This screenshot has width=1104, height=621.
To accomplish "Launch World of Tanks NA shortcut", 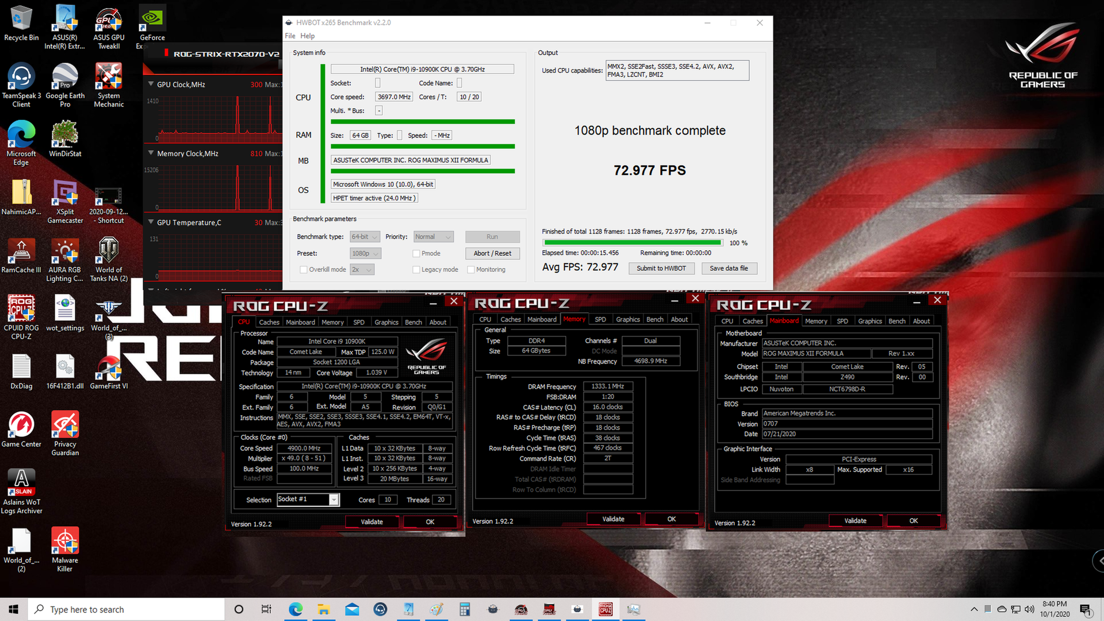I will coord(109,260).
